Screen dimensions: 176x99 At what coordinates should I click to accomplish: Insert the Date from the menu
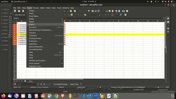pos(45,52)
